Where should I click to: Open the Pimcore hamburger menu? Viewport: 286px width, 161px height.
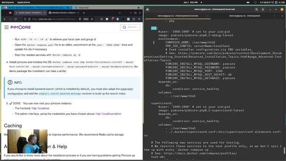coord(7,27)
